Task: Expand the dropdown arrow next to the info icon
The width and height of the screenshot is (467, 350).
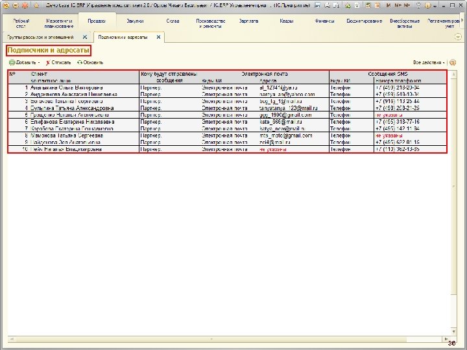Action: pos(435,5)
